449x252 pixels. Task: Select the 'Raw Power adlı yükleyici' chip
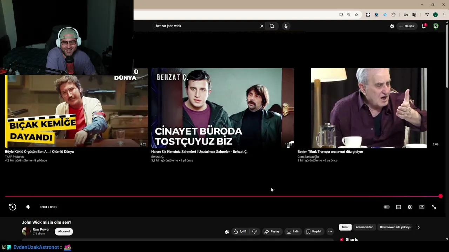395,227
